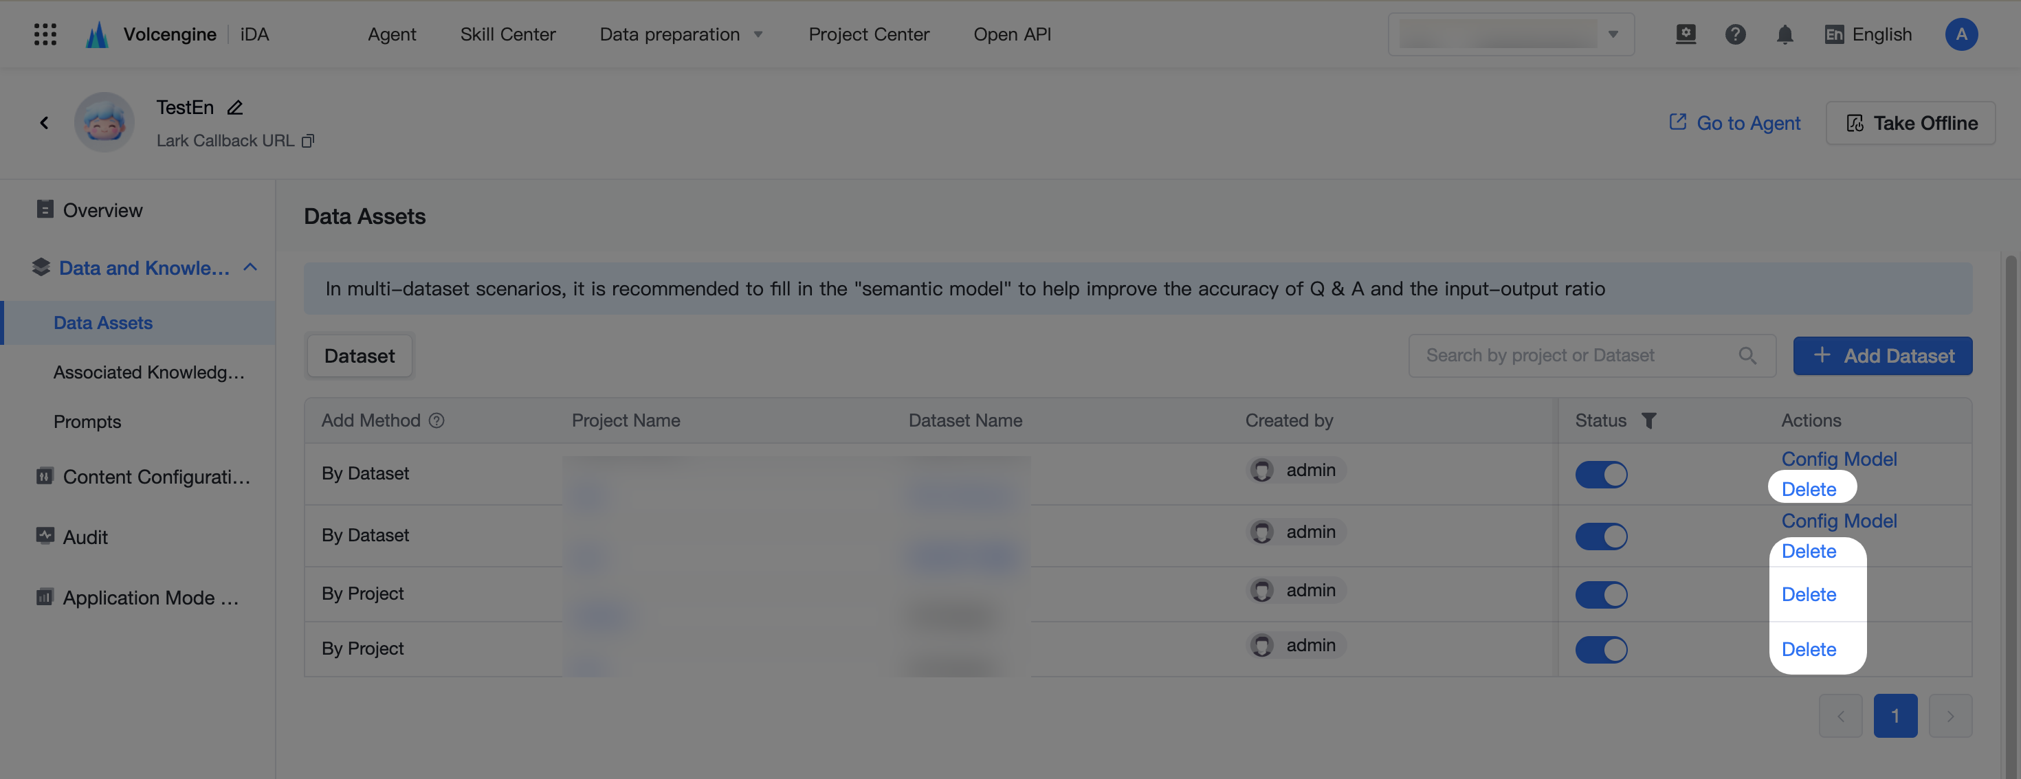This screenshot has width=2021, height=779.
Task: Edit the TestEn name with pencil icon
Action: click(234, 107)
